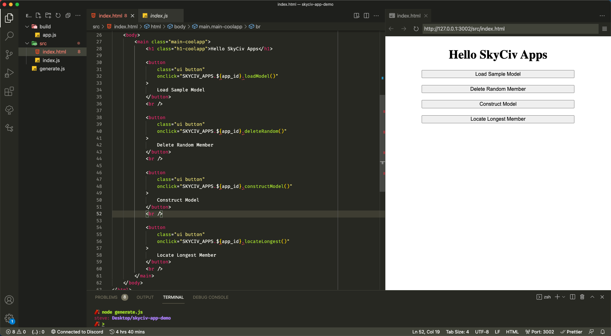Split the editor to the right
The image size is (611, 336).
point(366,16)
